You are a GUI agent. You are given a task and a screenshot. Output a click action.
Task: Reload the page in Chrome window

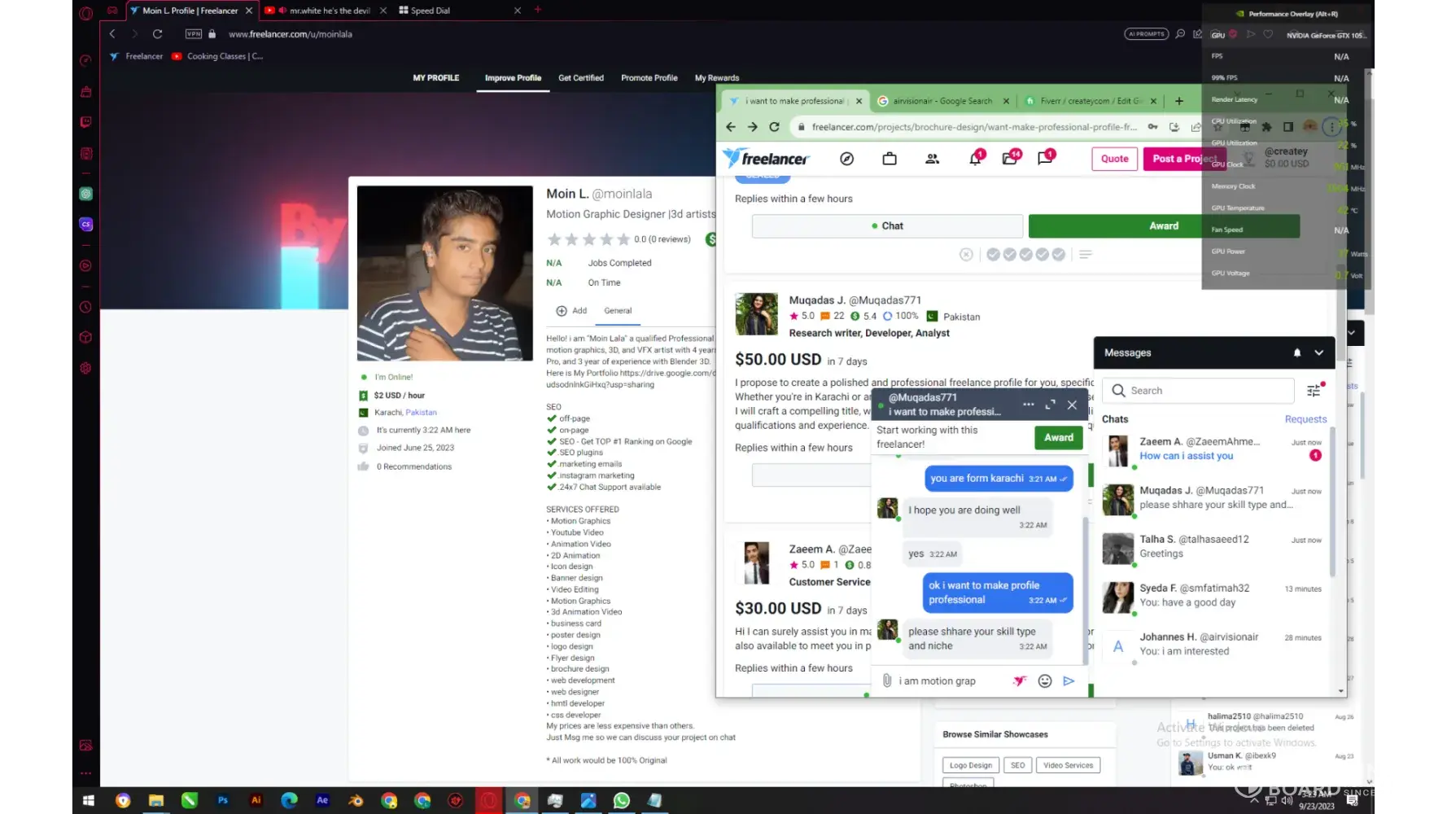click(774, 127)
